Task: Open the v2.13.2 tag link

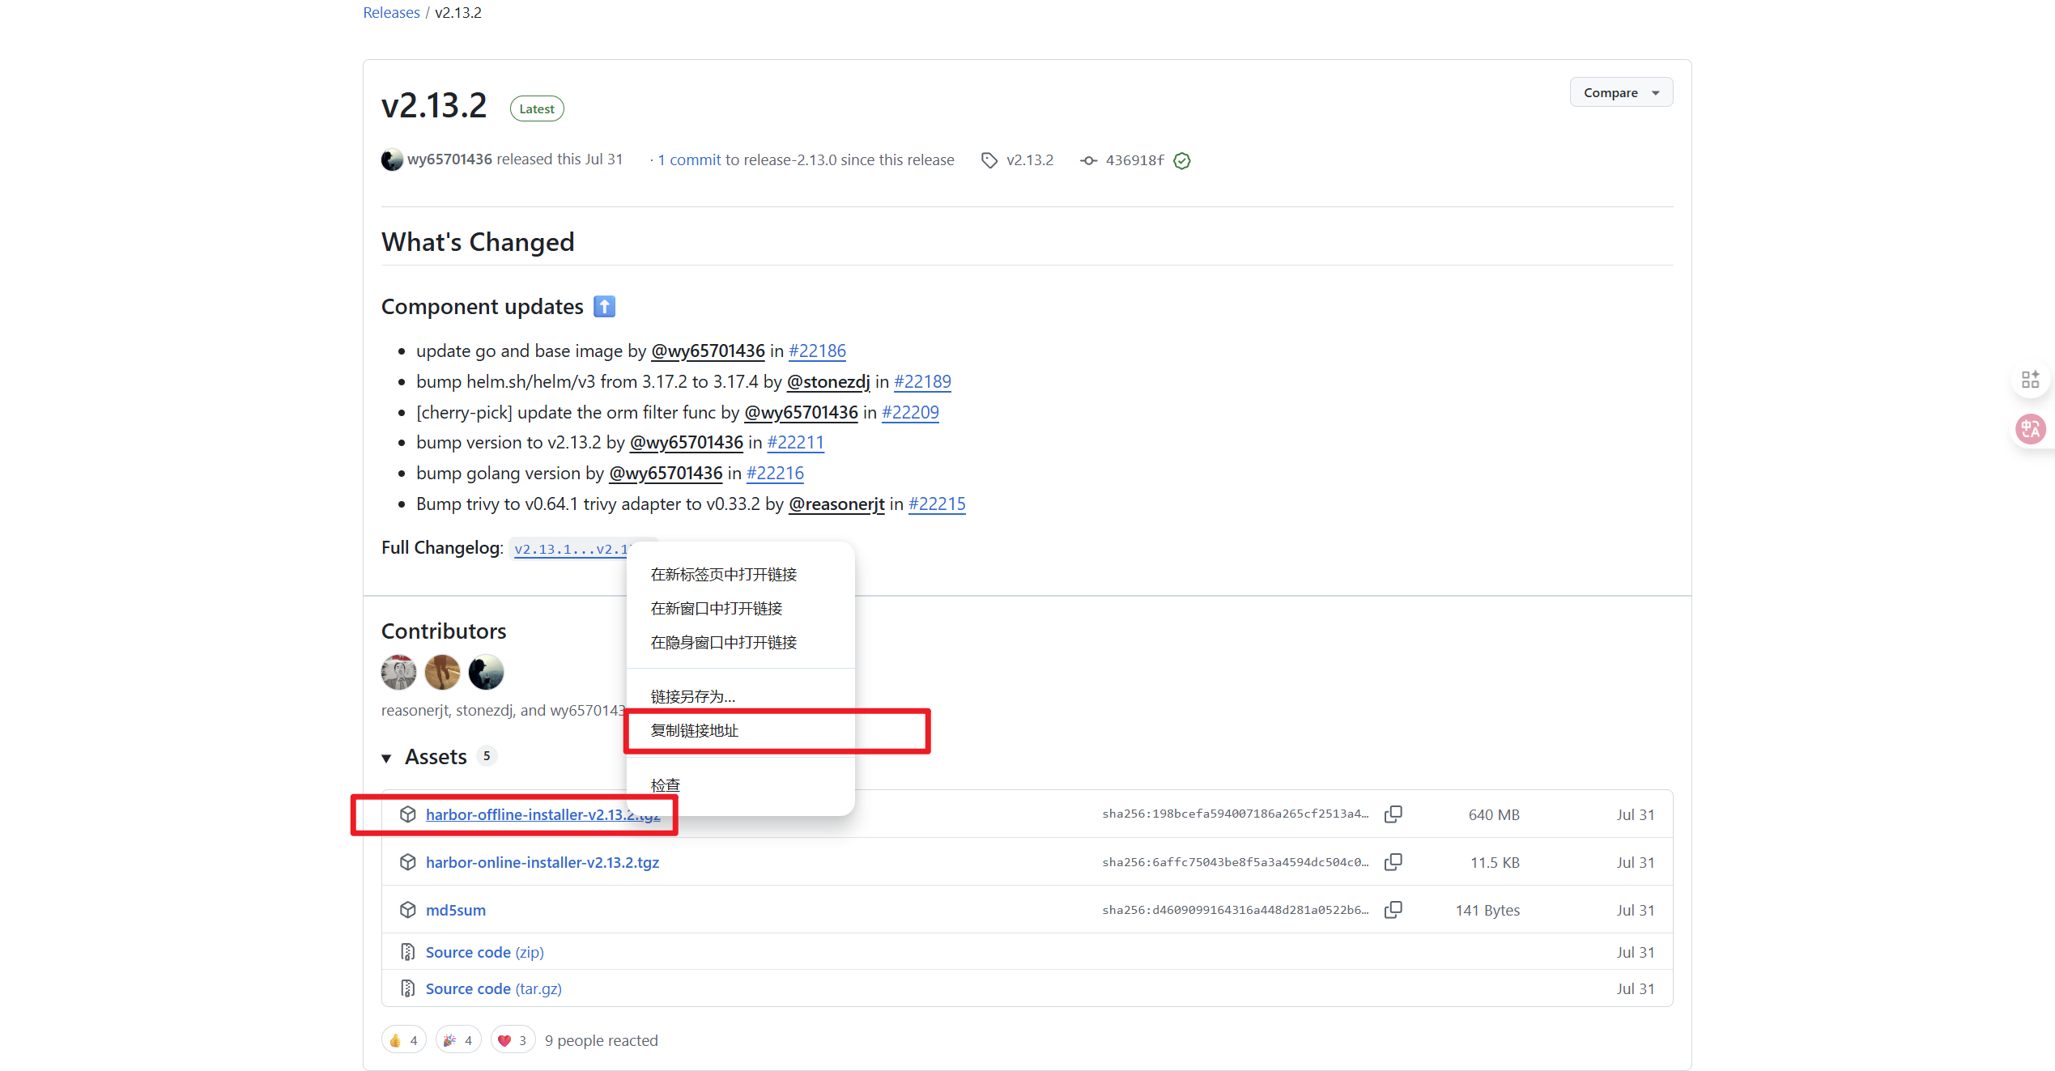Action: point(1030,159)
